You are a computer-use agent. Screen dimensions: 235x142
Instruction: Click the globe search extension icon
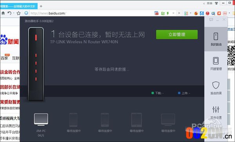(213, 13)
